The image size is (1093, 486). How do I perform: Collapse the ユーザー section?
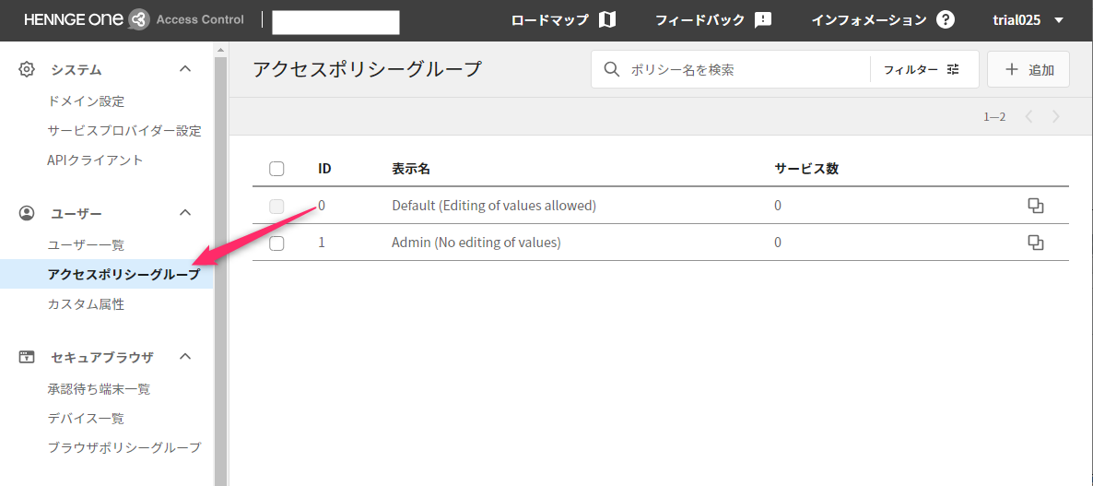(185, 213)
